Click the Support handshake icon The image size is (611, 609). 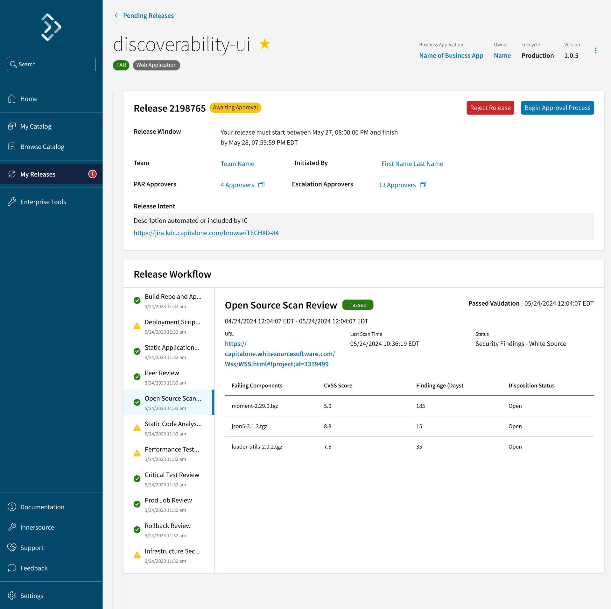click(x=12, y=547)
